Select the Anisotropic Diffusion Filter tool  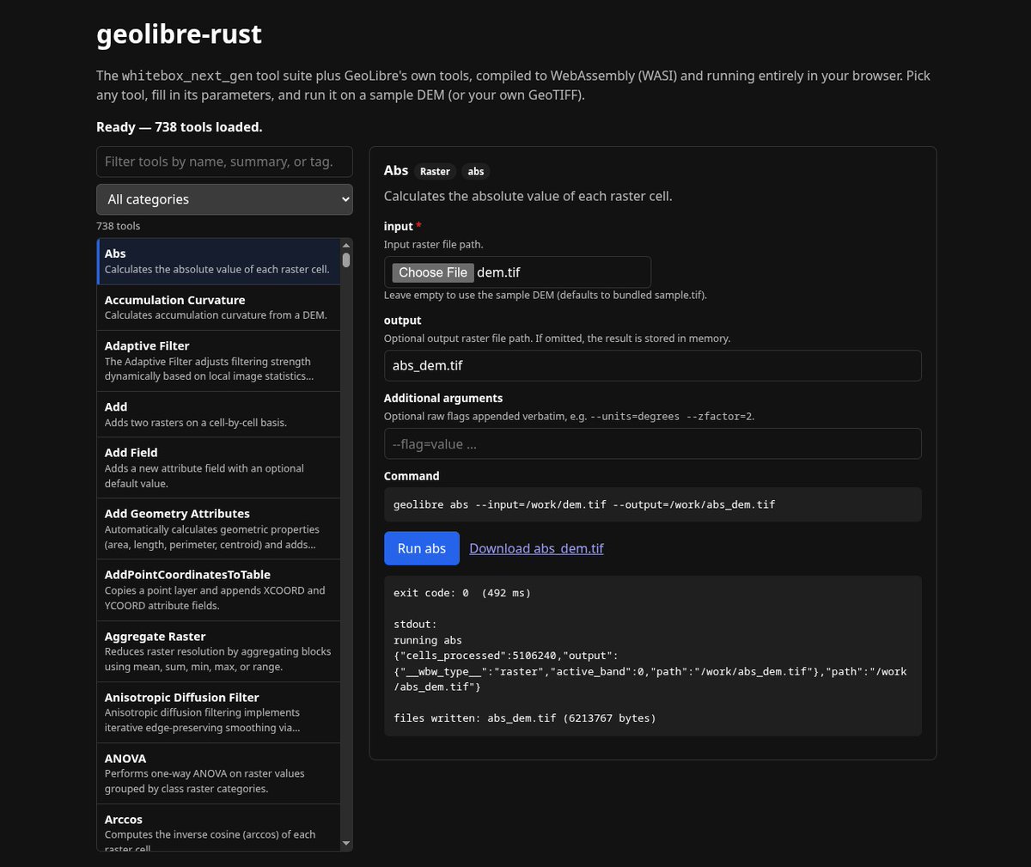point(218,712)
